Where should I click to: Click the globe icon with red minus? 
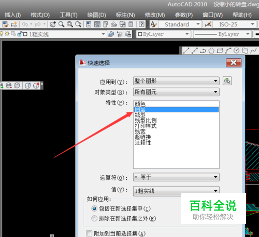[9, 85]
